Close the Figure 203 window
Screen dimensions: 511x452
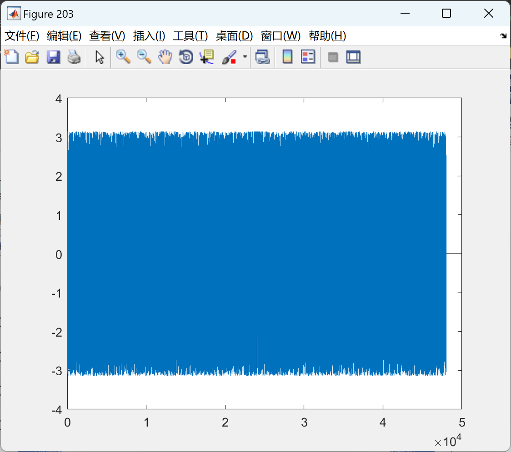[x=489, y=13]
